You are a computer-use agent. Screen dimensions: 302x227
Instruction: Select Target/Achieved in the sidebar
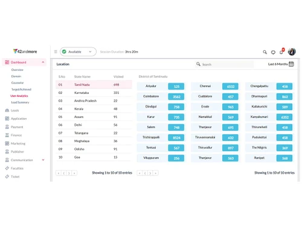21,89
